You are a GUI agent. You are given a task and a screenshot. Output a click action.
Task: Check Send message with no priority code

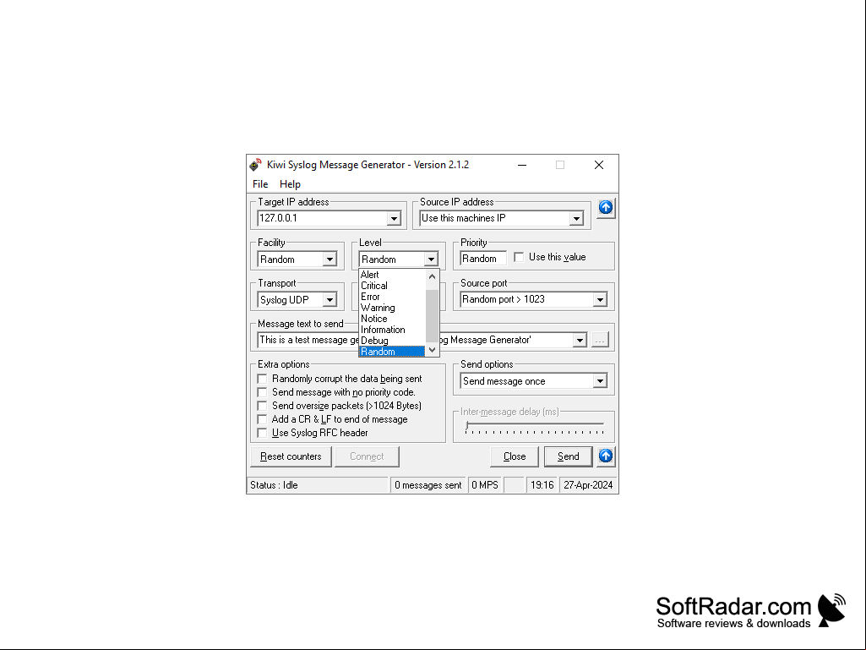263,392
